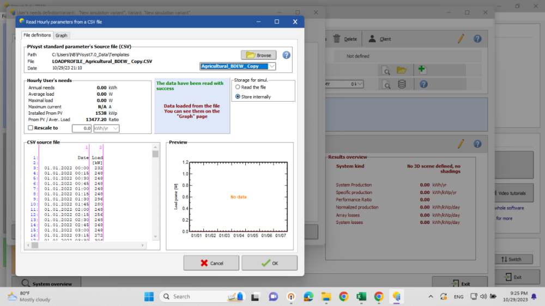Launch Microsoft Edge from the taskbar

pos(308,296)
